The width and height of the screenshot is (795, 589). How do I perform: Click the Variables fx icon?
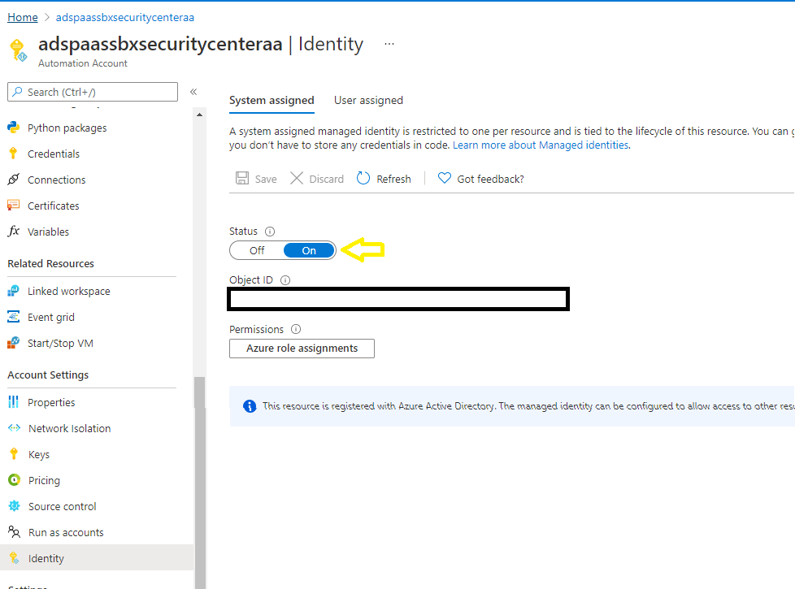tap(14, 232)
